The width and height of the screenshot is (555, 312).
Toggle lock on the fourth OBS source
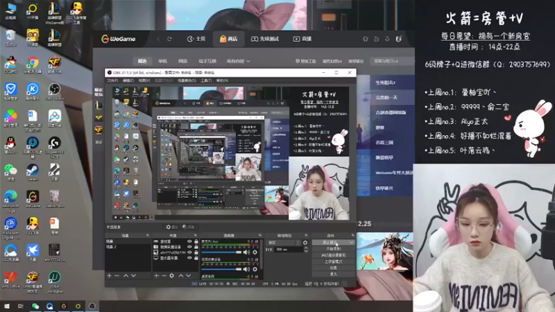coord(196,258)
